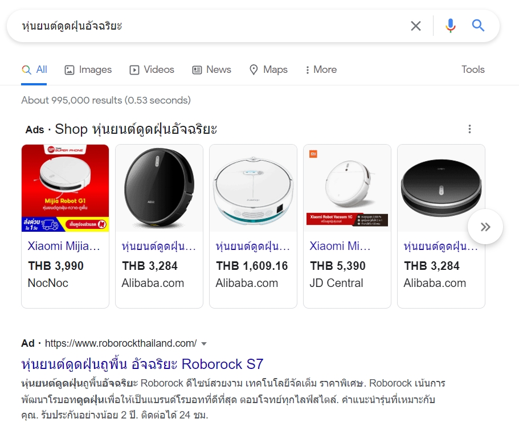Image resolution: width=519 pixels, height=435 pixels.
Task: Open the Tools filter options
Action: (473, 70)
